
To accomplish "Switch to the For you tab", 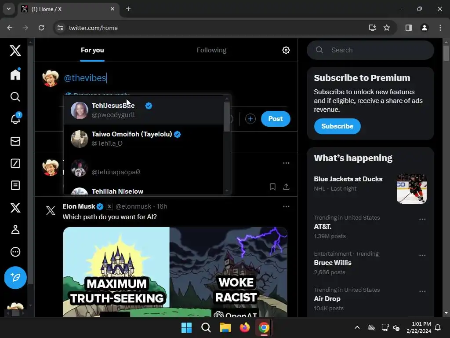I will (x=92, y=50).
